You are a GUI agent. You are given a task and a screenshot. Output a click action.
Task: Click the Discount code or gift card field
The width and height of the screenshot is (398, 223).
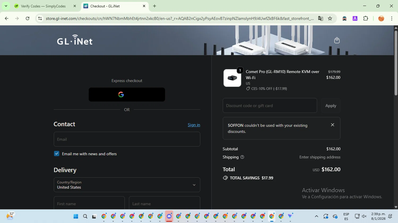[270, 106]
